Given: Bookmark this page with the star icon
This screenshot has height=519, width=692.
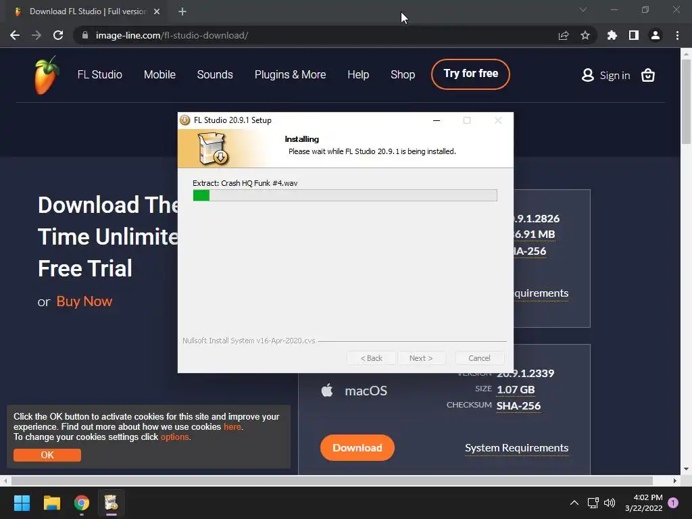Looking at the screenshot, I should 585,35.
